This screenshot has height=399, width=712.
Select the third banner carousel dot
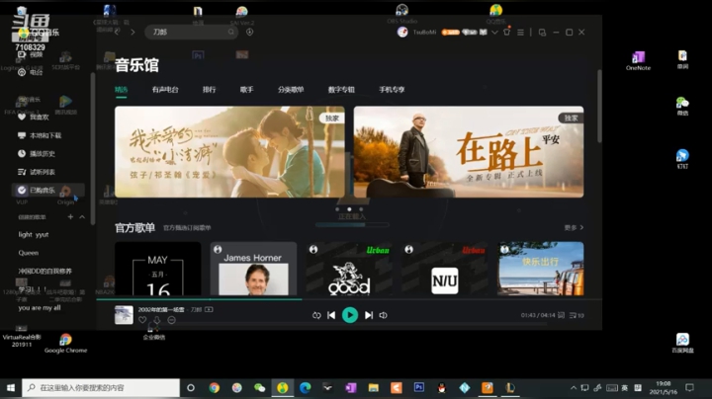coord(361,209)
